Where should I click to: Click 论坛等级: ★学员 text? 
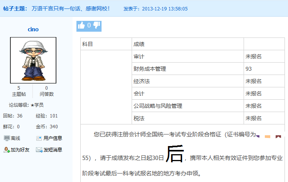click(26, 105)
